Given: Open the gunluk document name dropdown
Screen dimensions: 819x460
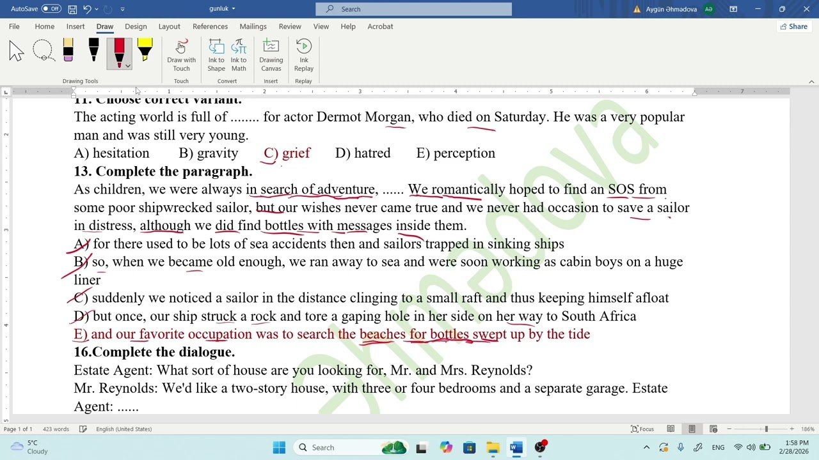Looking at the screenshot, I should point(223,9).
